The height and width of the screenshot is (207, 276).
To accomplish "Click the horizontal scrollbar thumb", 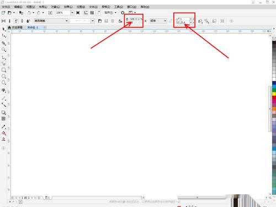I will coord(202,198).
